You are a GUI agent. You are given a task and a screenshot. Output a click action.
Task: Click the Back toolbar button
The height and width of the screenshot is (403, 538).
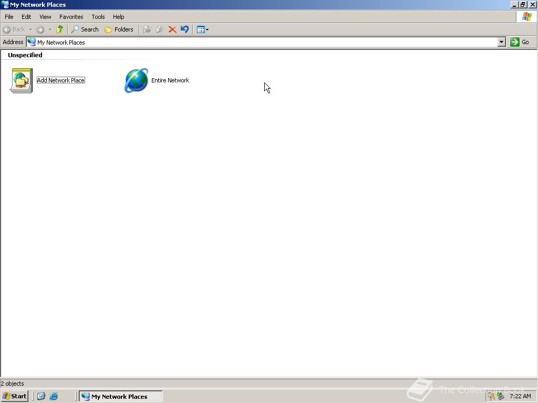pos(14,29)
